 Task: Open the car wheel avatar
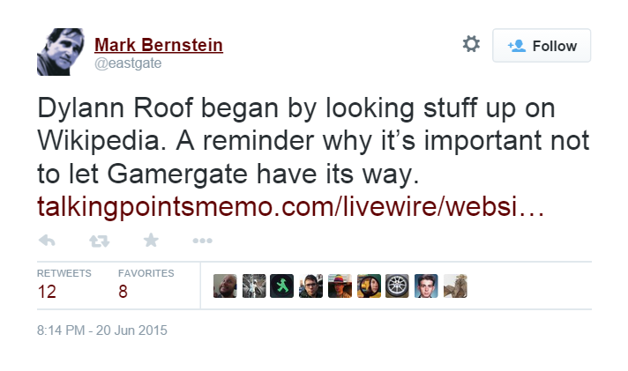[397, 286]
